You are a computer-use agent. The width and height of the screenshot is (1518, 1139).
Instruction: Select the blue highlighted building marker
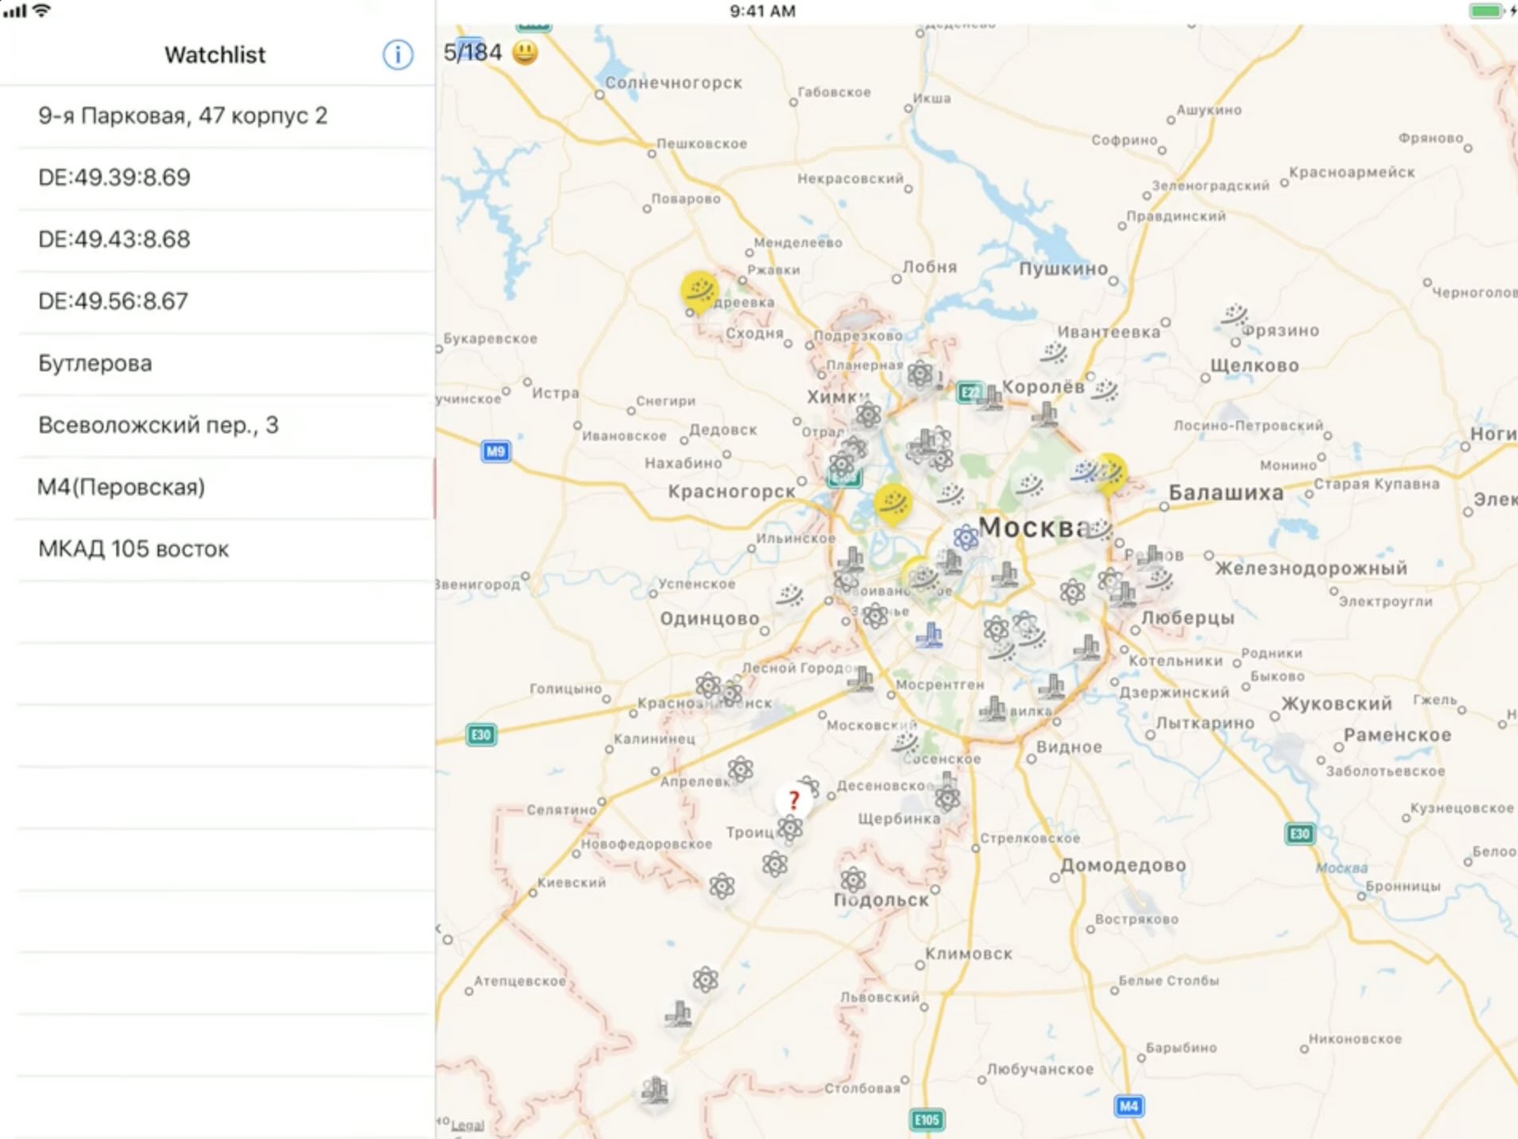tap(929, 636)
